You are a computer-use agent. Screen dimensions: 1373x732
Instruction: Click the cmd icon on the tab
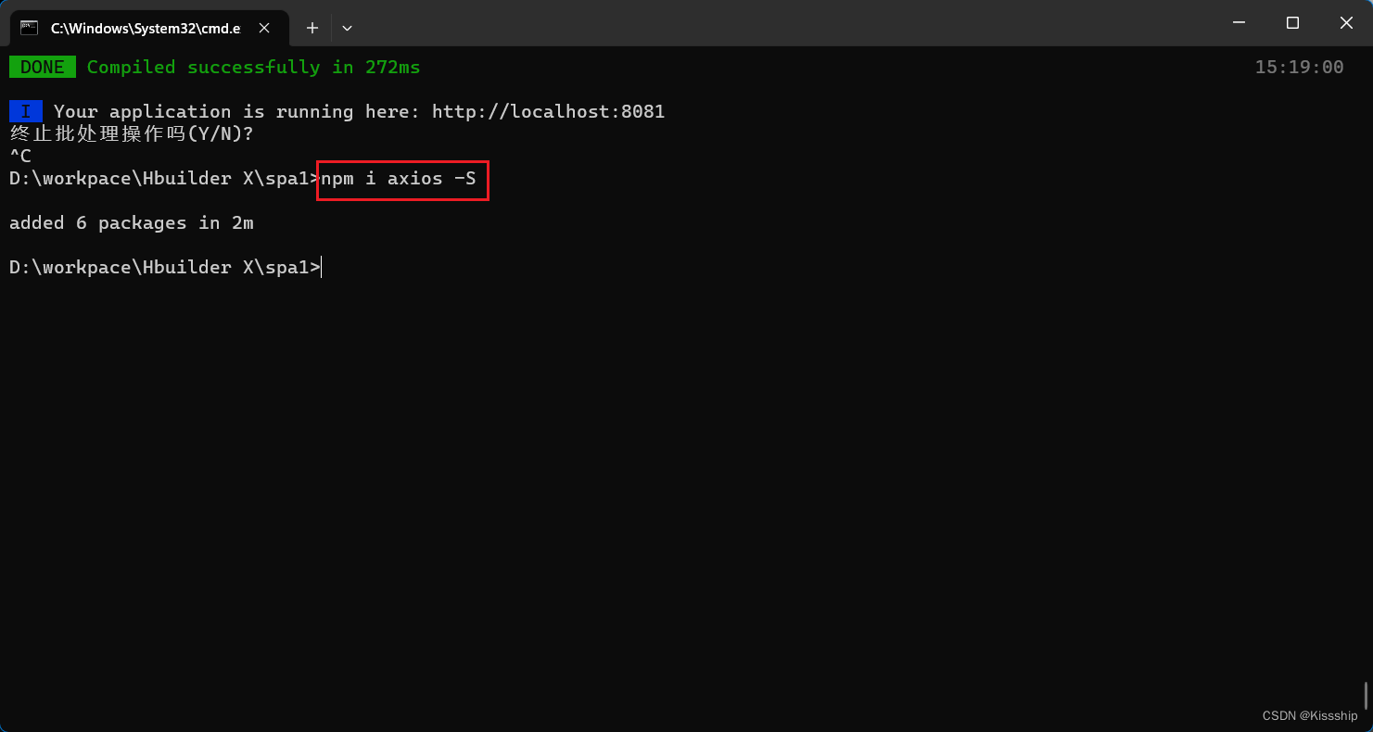coord(30,28)
